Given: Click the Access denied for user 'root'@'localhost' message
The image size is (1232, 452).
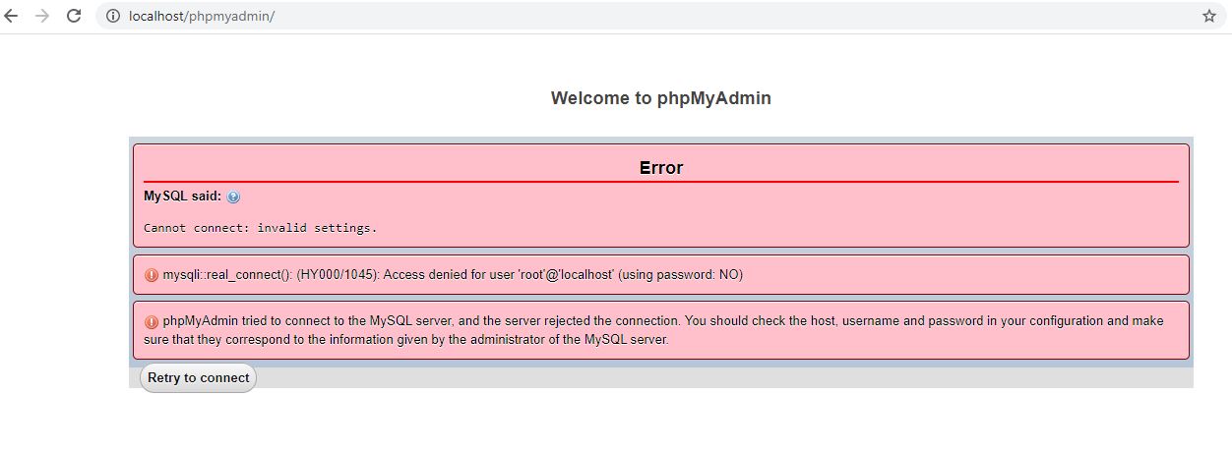Looking at the screenshot, I should [499, 275].
